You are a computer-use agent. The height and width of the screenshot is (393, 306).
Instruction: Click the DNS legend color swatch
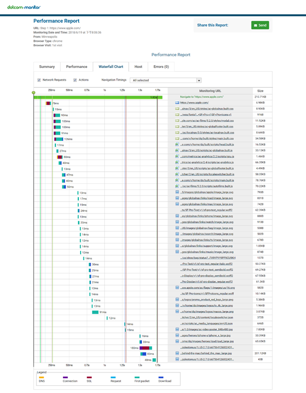pyautogui.click(x=41, y=377)
